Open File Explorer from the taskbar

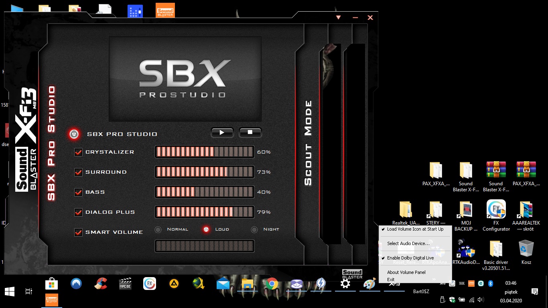click(x=248, y=284)
